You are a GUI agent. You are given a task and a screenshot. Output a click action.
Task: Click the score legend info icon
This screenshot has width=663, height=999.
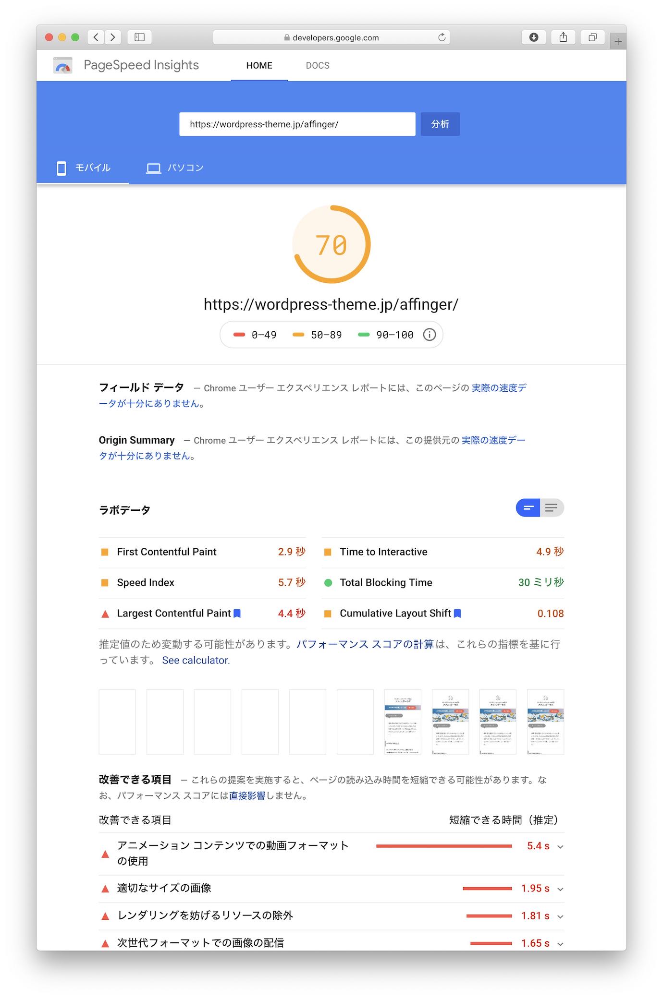429,335
